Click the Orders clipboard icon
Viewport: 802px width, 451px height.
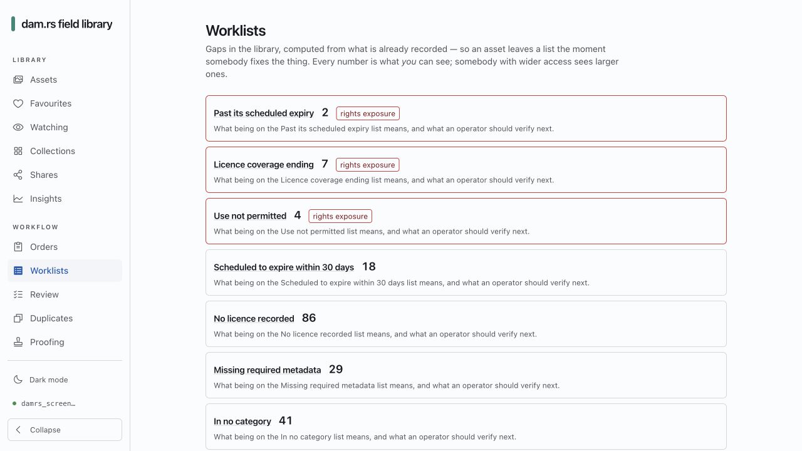(x=18, y=247)
